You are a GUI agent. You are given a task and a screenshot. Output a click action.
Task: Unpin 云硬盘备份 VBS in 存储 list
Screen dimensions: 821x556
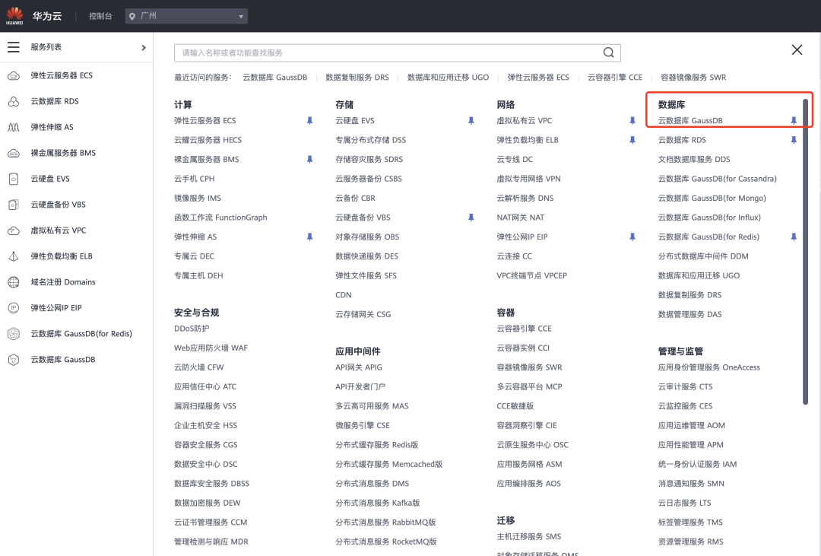pyautogui.click(x=471, y=218)
